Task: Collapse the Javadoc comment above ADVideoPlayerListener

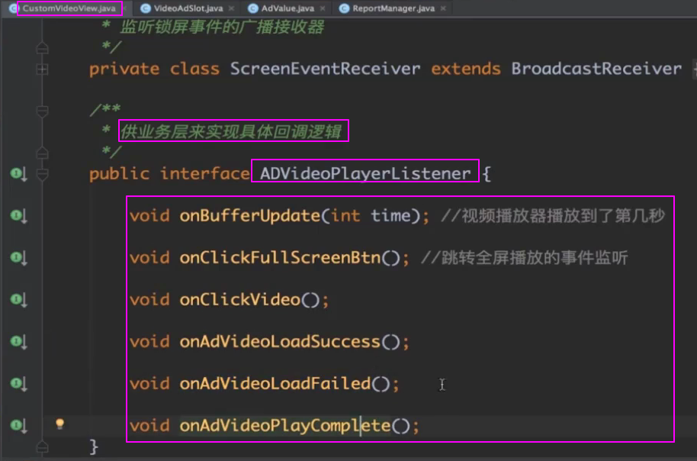Action: [42, 111]
